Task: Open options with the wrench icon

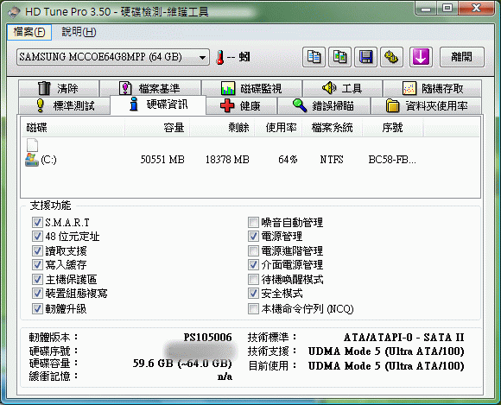Action: click(391, 57)
